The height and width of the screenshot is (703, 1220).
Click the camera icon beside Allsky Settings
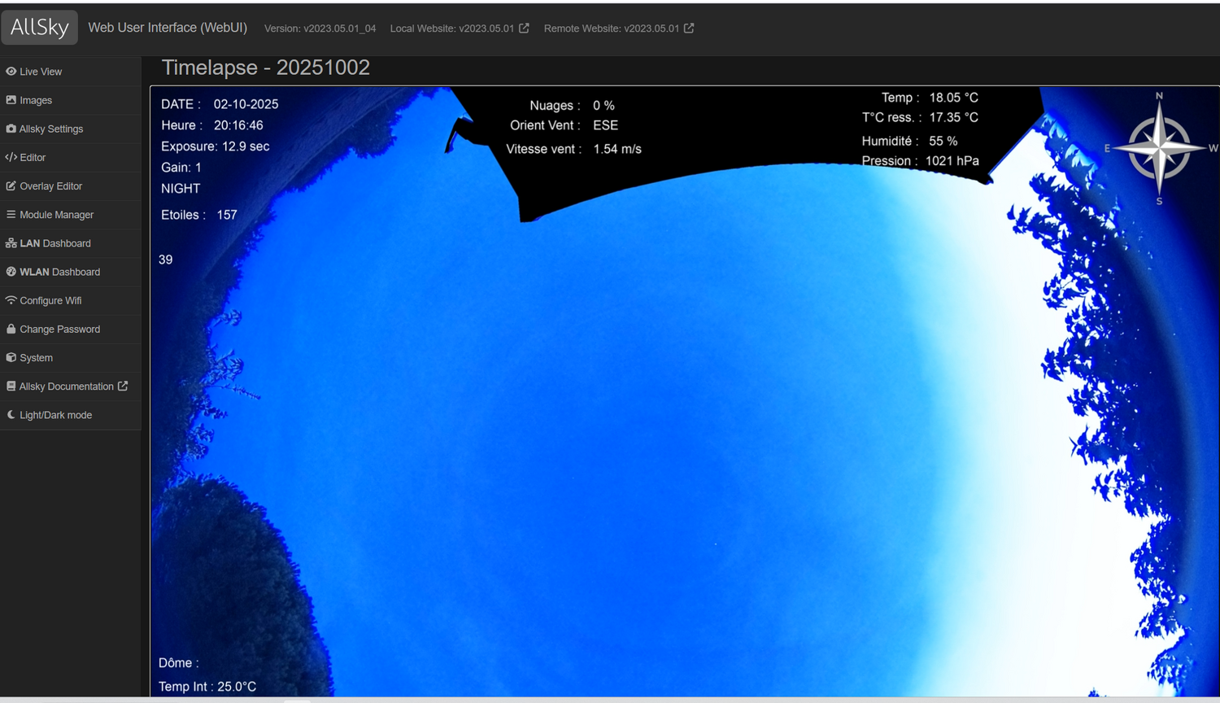(x=11, y=129)
